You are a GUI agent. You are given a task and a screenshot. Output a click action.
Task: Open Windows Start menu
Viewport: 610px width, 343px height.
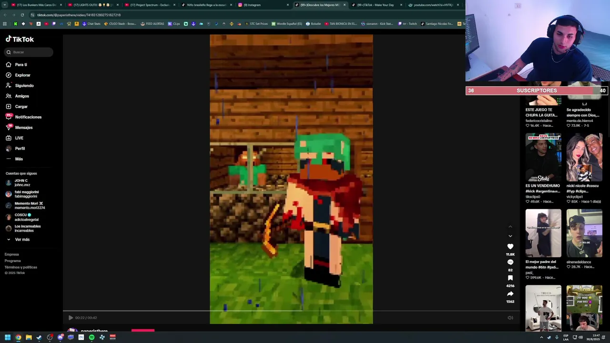(8, 337)
